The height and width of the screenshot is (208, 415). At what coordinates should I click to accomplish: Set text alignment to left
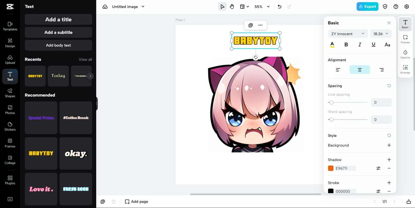tap(338, 70)
